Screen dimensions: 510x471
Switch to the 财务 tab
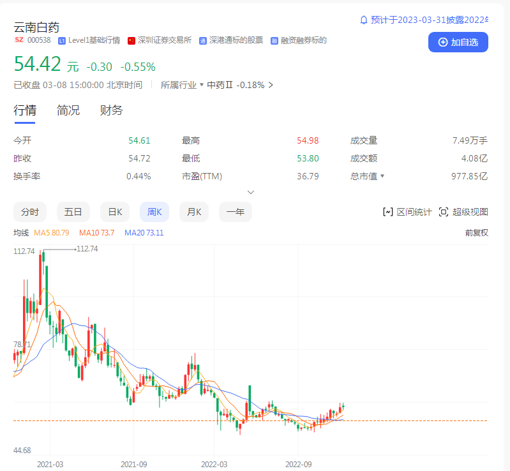pos(111,110)
